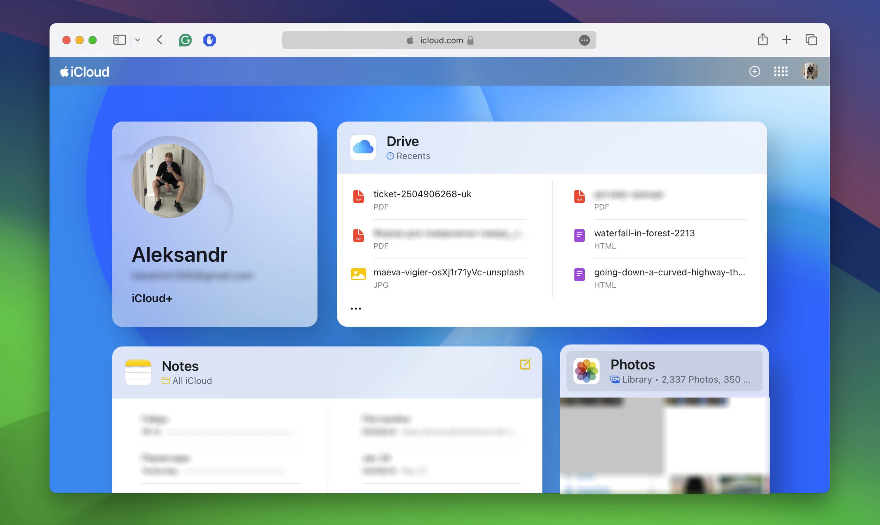
Task: Go back with the back arrow
Action: [x=159, y=40]
